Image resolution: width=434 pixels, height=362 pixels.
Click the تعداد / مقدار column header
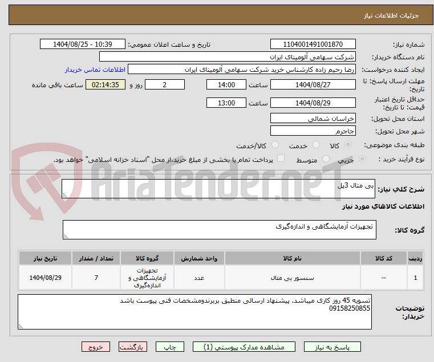pyautogui.click(x=96, y=258)
